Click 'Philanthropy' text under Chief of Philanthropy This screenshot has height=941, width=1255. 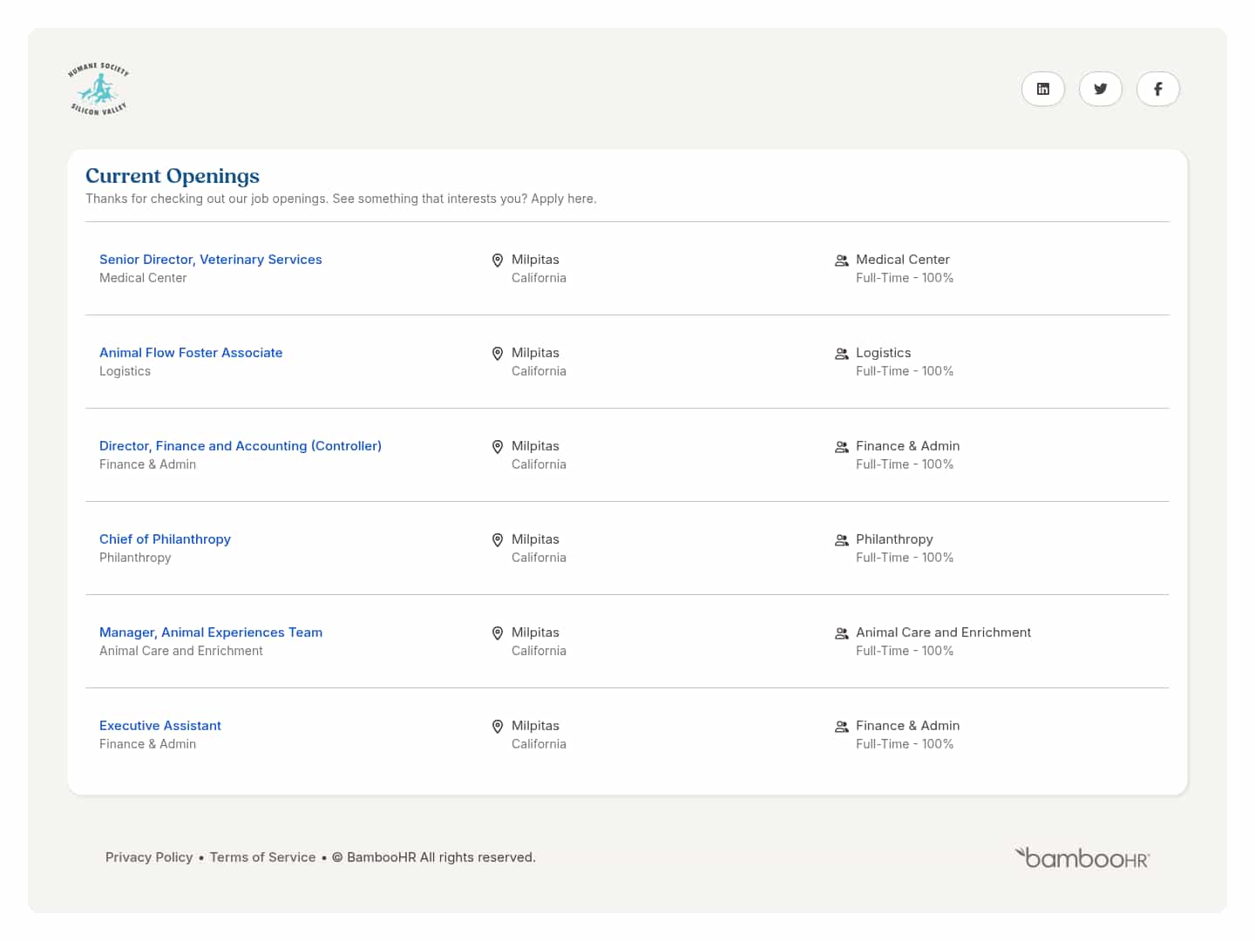(135, 558)
